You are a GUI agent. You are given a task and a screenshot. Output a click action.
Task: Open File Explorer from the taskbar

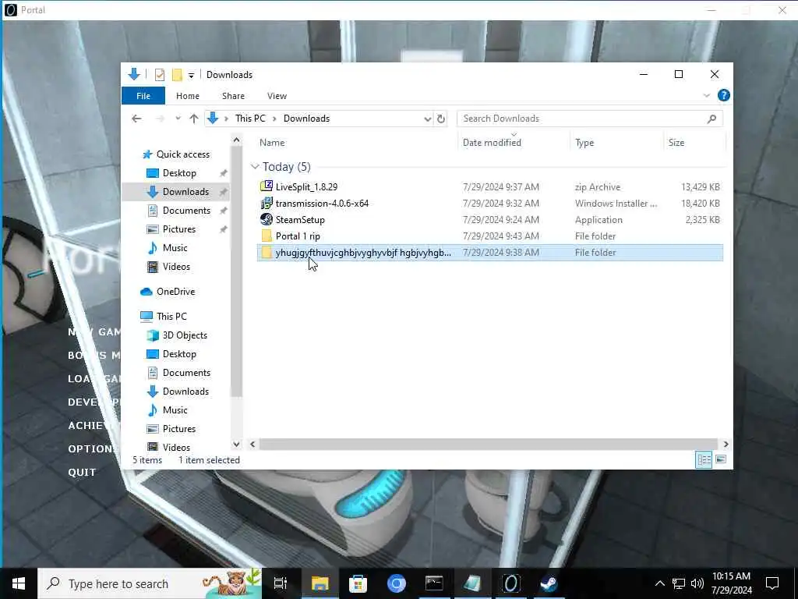click(x=320, y=583)
